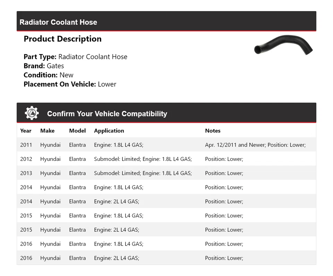Select the 2016 Engine 2L L4 GAS cell
This screenshot has width=333, height=276.
[117, 258]
